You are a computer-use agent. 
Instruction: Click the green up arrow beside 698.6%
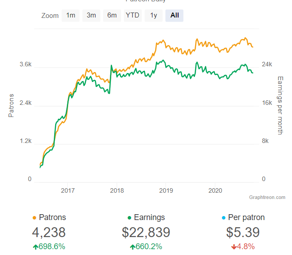35,247
